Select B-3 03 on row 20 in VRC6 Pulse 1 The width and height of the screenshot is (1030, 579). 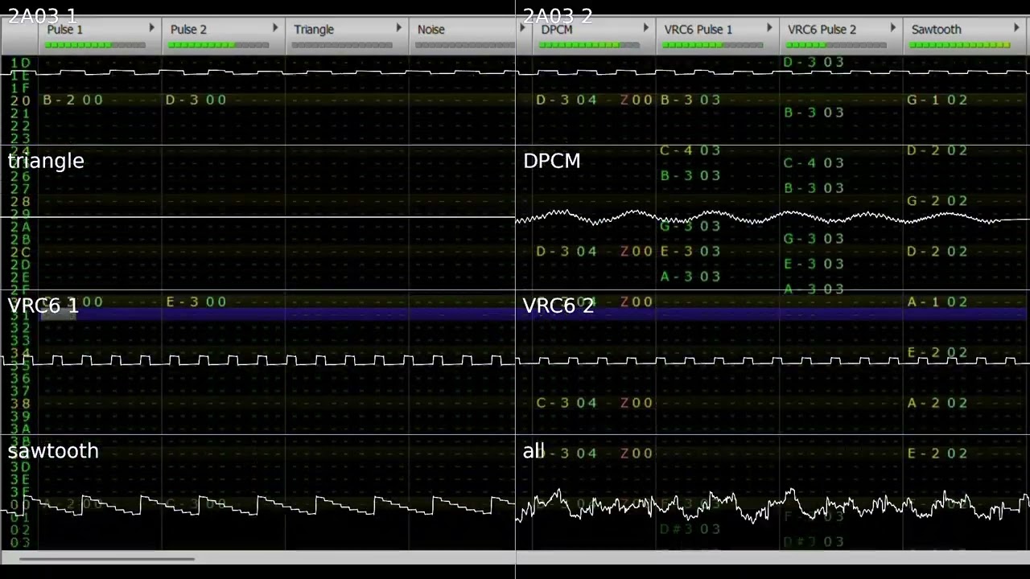[690, 100]
